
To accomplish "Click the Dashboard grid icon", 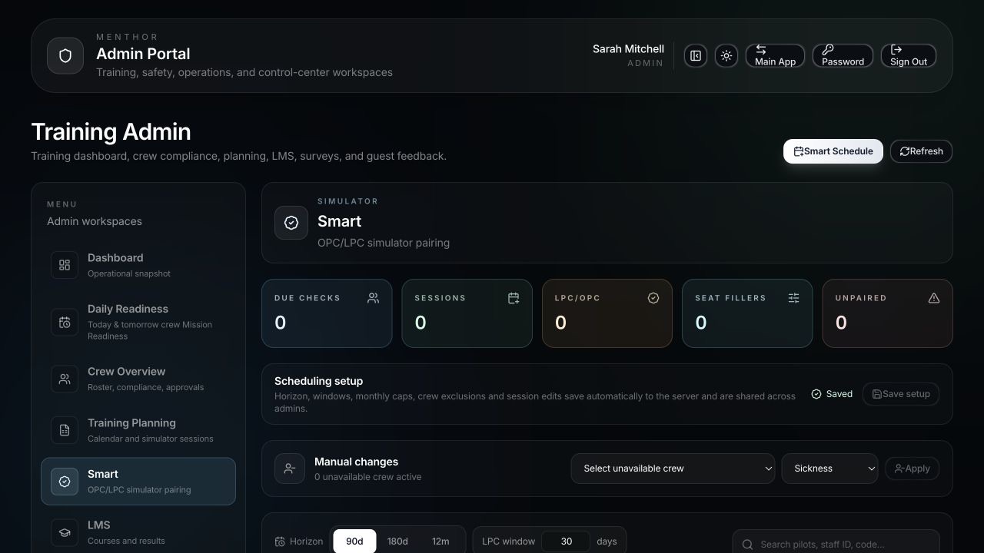I will tap(65, 265).
